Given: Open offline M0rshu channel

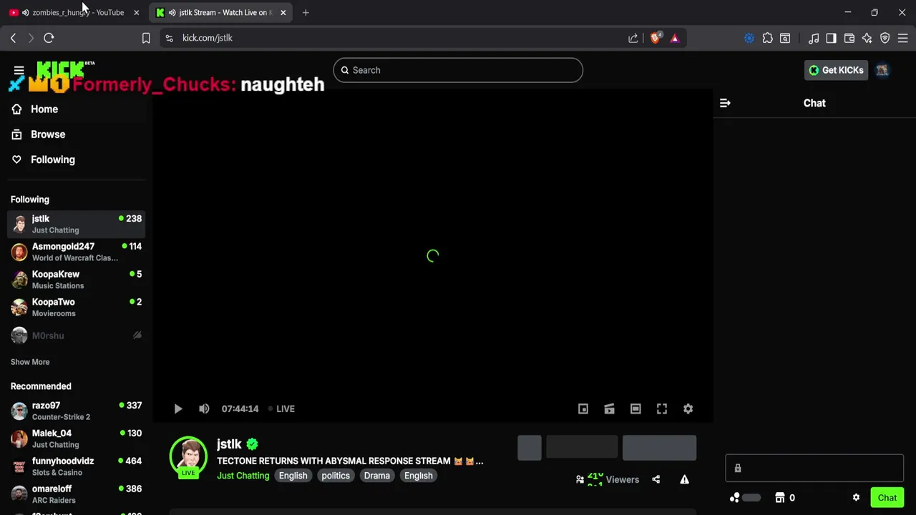Looking at the screenshot, I should point(76,335).
